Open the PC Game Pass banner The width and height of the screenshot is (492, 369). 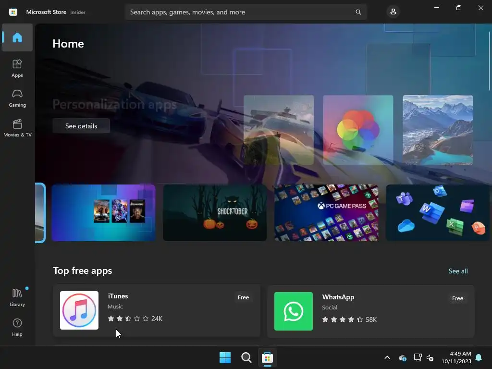[326, 213]
